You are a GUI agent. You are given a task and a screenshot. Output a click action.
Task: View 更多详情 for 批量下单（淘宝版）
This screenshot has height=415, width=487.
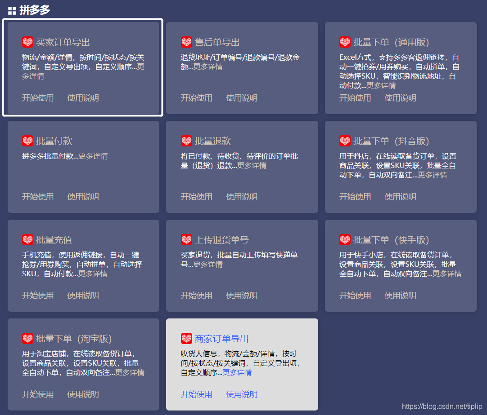(x=130, y=373)
